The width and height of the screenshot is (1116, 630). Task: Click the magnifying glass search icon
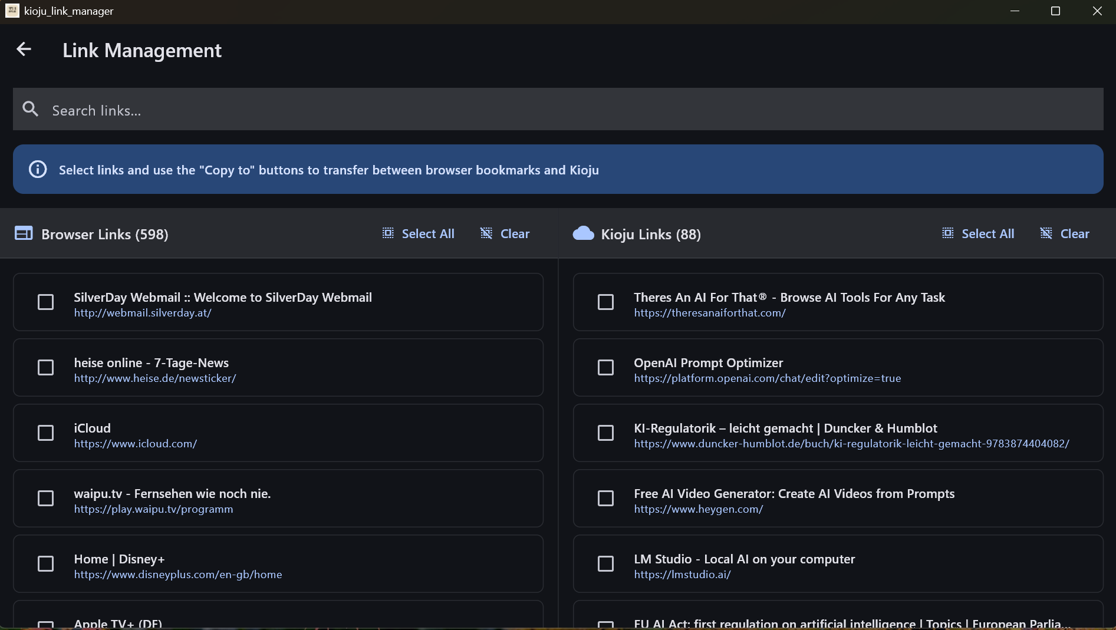pyautogui.click(x=31, y=109)
